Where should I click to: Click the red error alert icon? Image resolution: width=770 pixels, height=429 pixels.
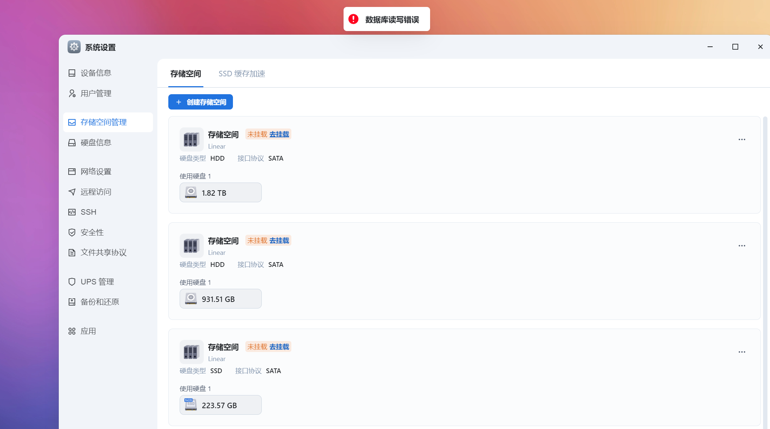pyautogui.click(x=353, y=19)
